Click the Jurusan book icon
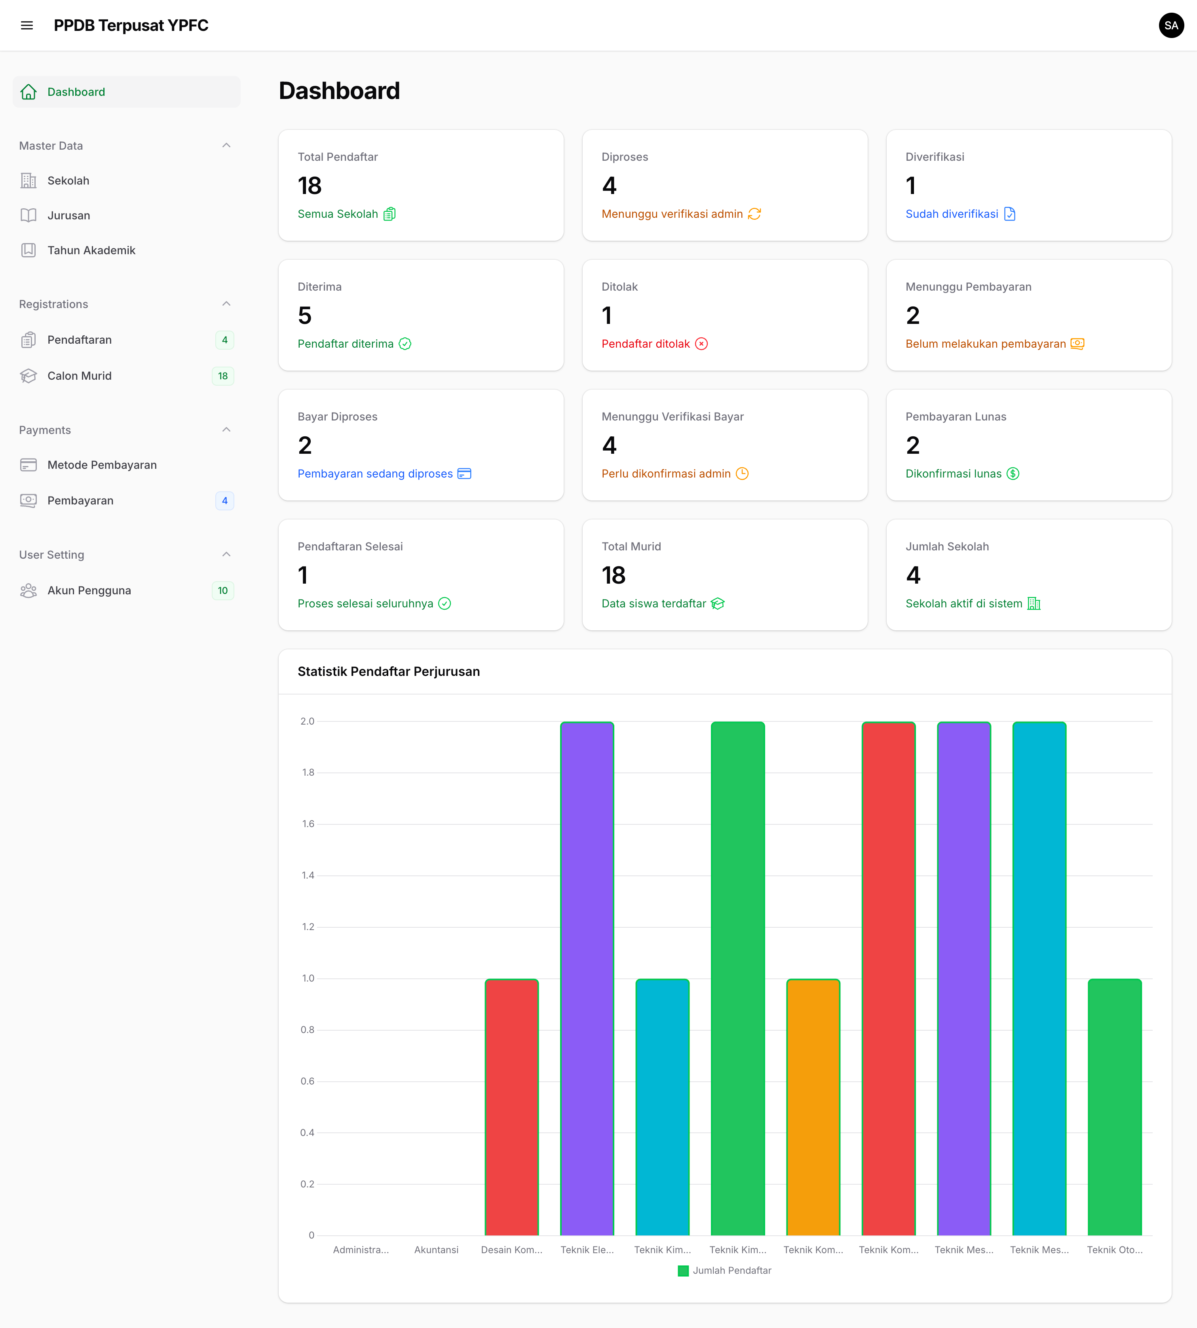 28,215
